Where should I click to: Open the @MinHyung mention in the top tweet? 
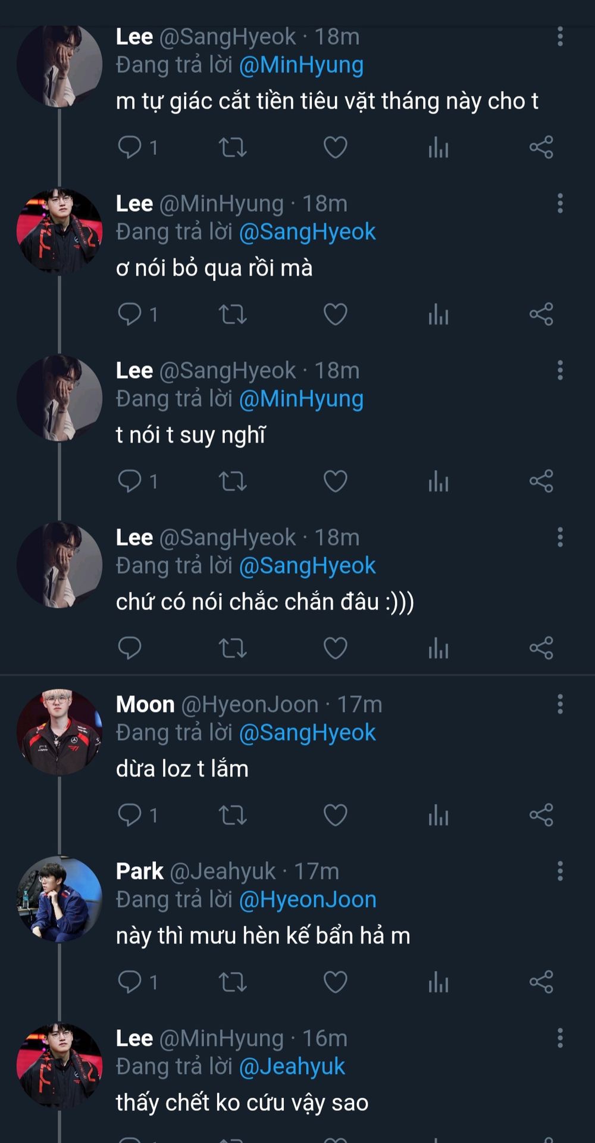(301, 65)
